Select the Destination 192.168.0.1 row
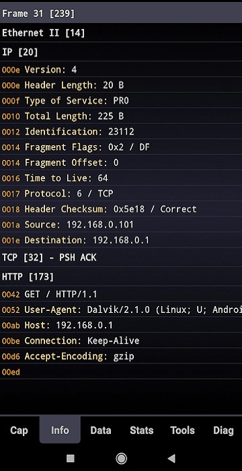The image size is (242, 471). pos(121,240)
